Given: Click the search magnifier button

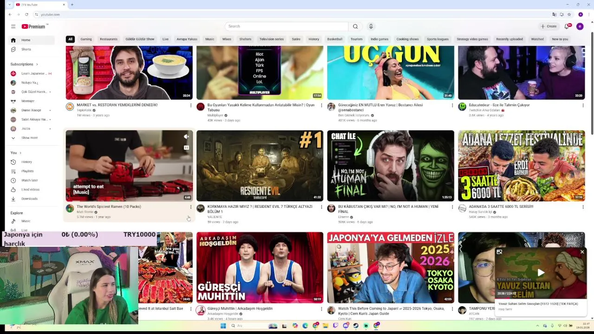Looking at the screenshot, I should point(355,26).
